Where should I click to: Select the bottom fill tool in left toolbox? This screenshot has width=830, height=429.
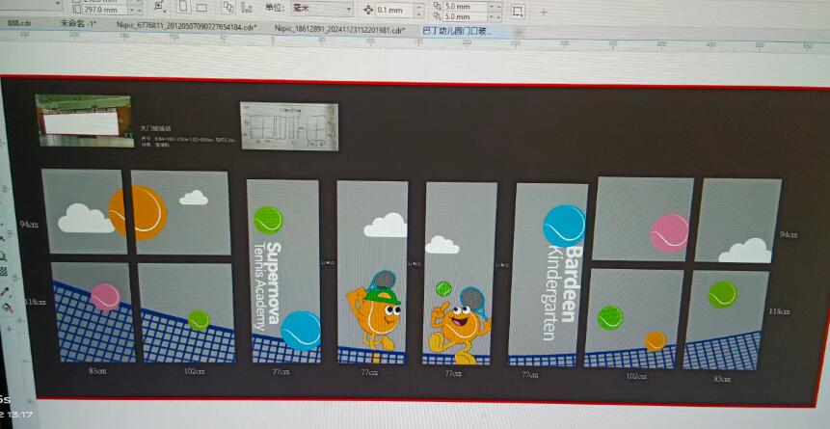click(8, 308)
